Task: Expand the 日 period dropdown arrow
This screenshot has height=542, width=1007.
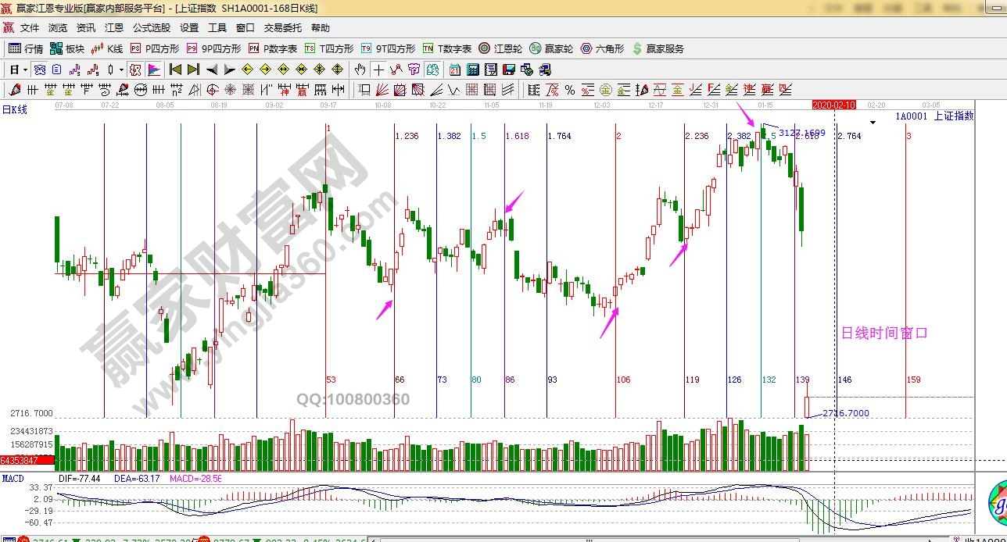Action: (x=25, y=70)
